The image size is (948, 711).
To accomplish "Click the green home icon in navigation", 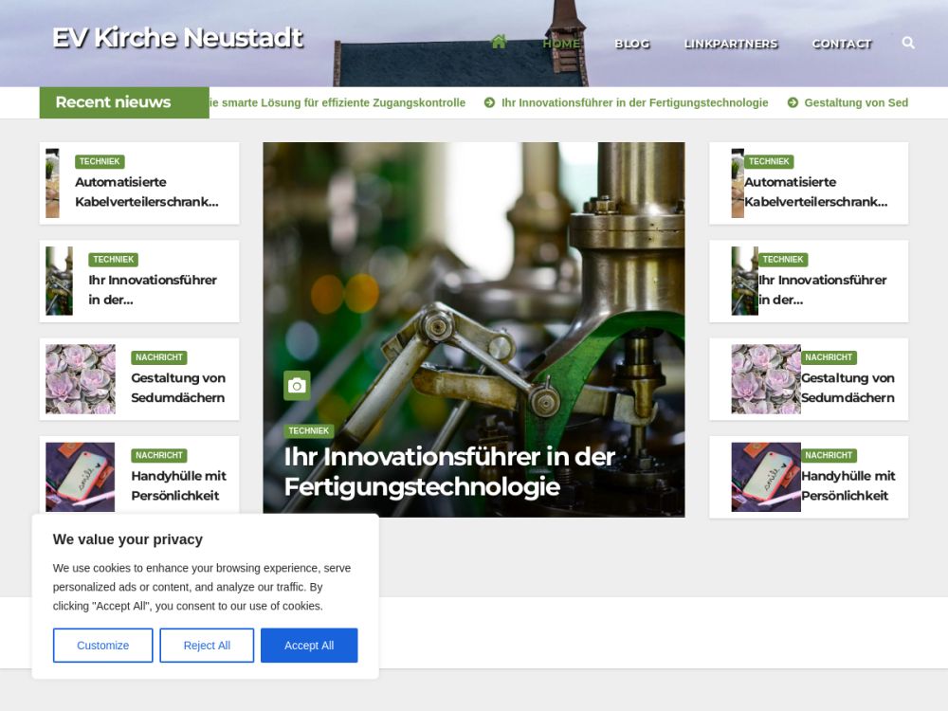I will click(x=499, y=42).
